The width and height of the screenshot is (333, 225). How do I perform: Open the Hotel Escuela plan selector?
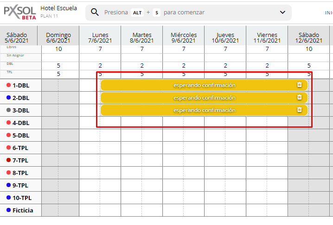click(x=58, y=11)
